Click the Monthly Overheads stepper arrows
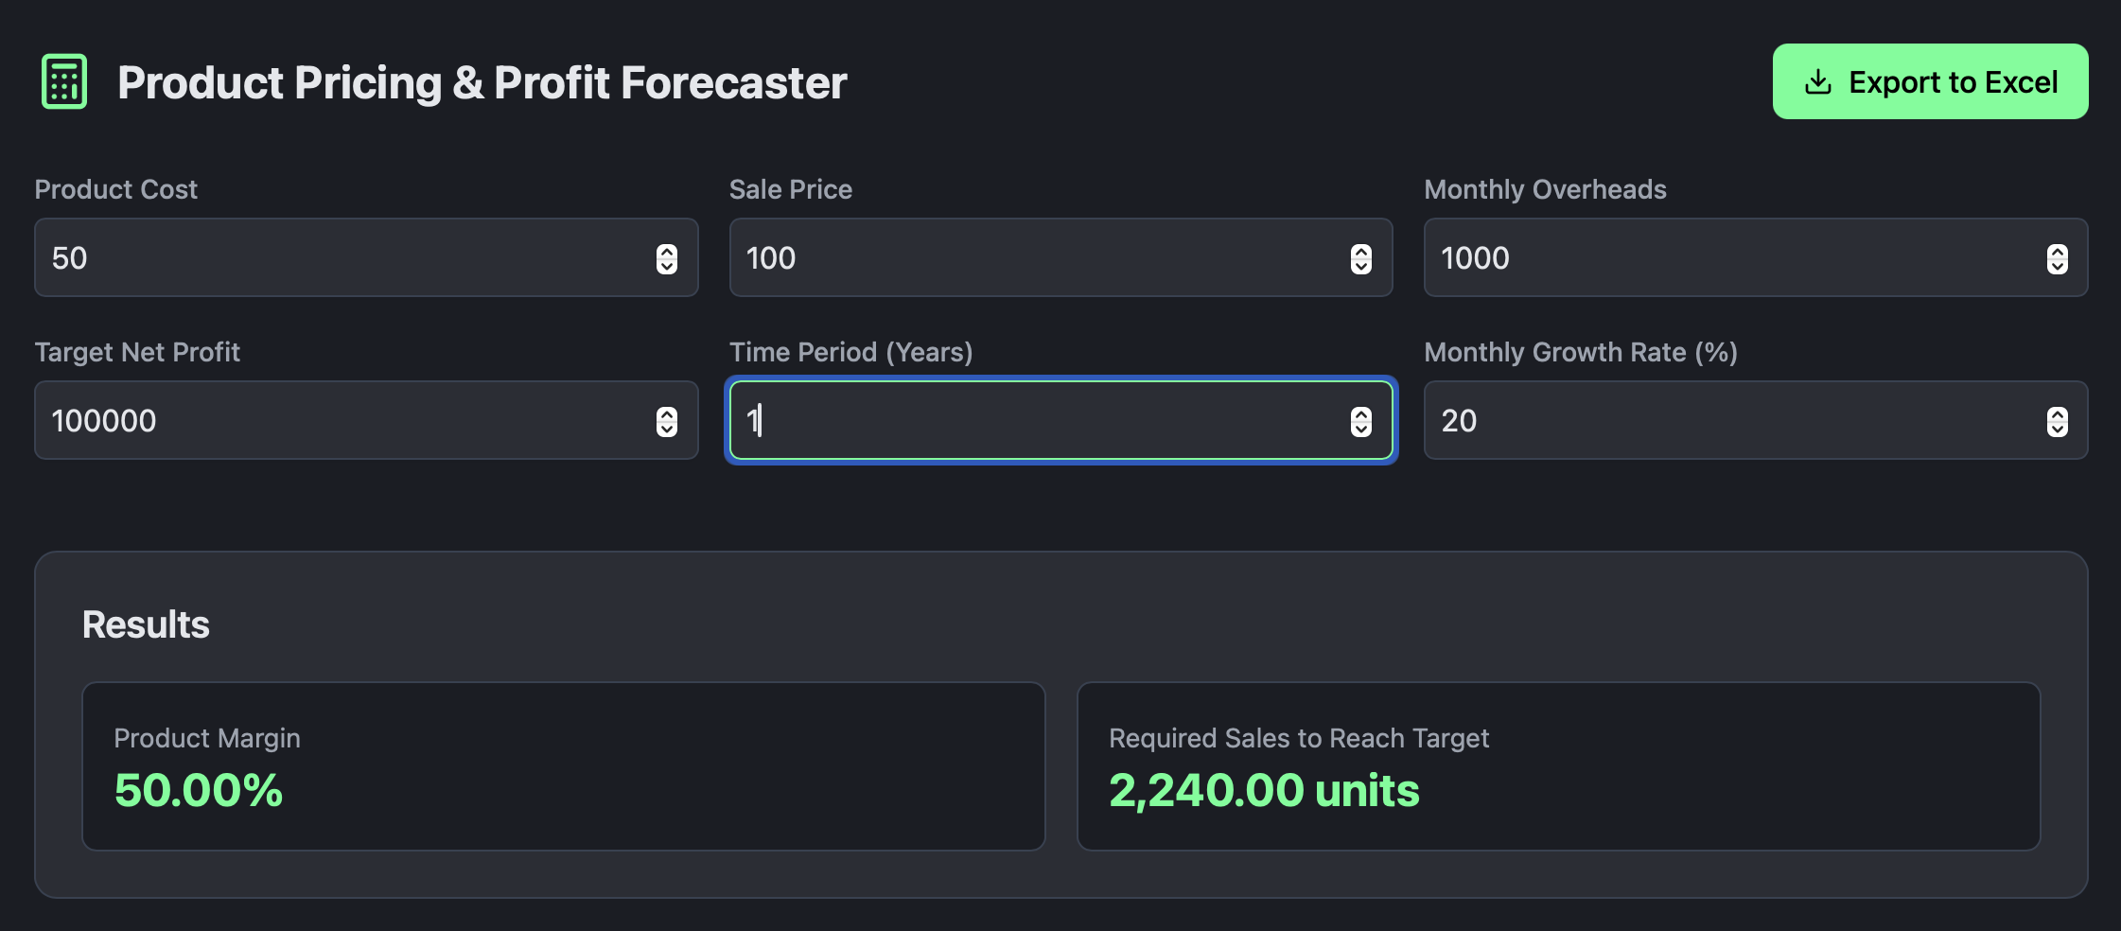2121x931 pixels. tap(2058, 258)
